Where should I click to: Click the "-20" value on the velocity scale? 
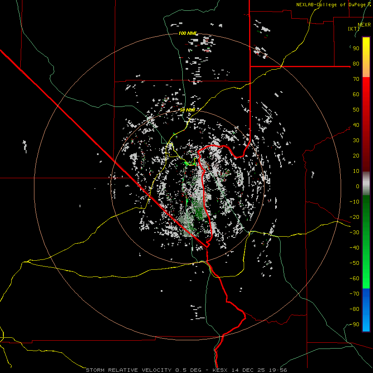click(x=354, y=217)
